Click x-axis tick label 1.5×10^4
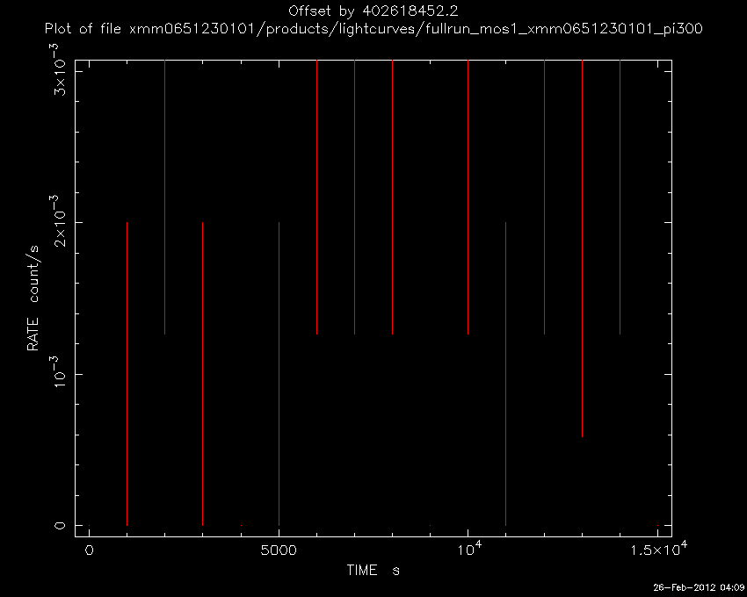Viewport: 747px width, 597px height. [x=658, y=549]
